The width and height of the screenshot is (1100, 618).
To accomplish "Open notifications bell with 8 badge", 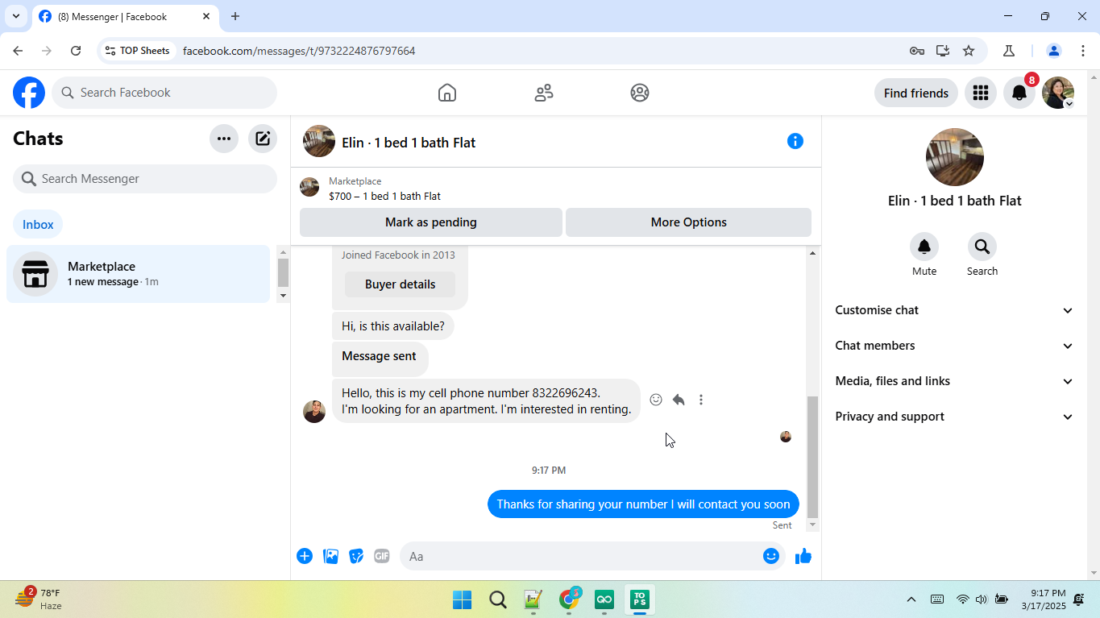I will click(x=1019, y=93).
